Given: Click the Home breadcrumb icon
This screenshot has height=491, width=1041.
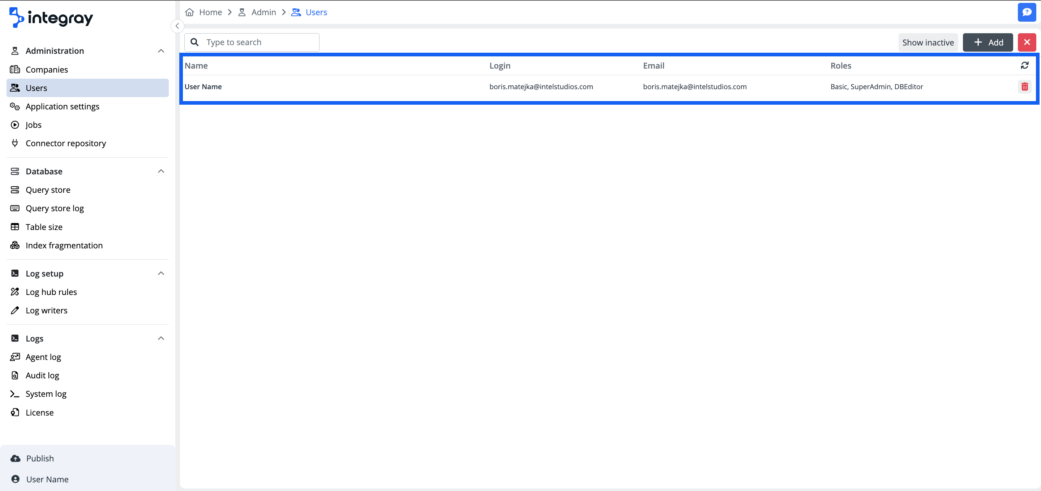Looking at the screenshot, I should 189,12.
